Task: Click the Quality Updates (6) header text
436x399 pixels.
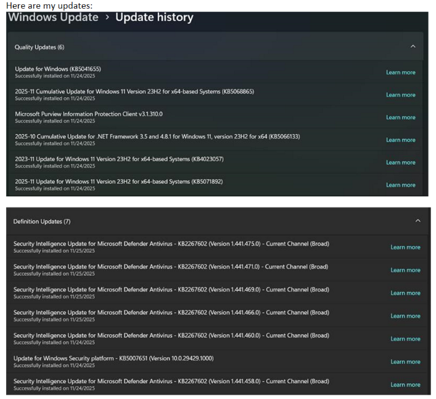Action: (x=39, y=47)
